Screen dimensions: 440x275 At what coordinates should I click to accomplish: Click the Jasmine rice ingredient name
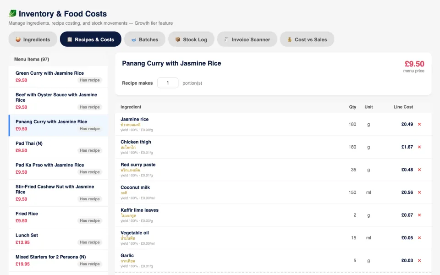tap(134, 119)
